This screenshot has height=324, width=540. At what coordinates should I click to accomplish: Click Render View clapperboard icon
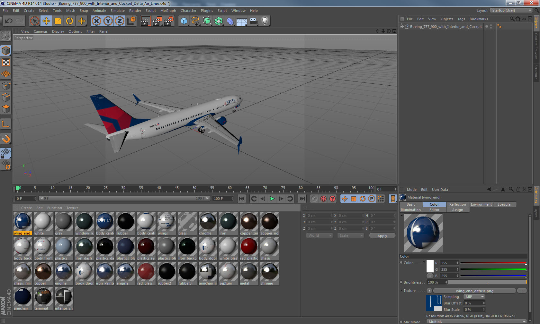coord(145,21)
